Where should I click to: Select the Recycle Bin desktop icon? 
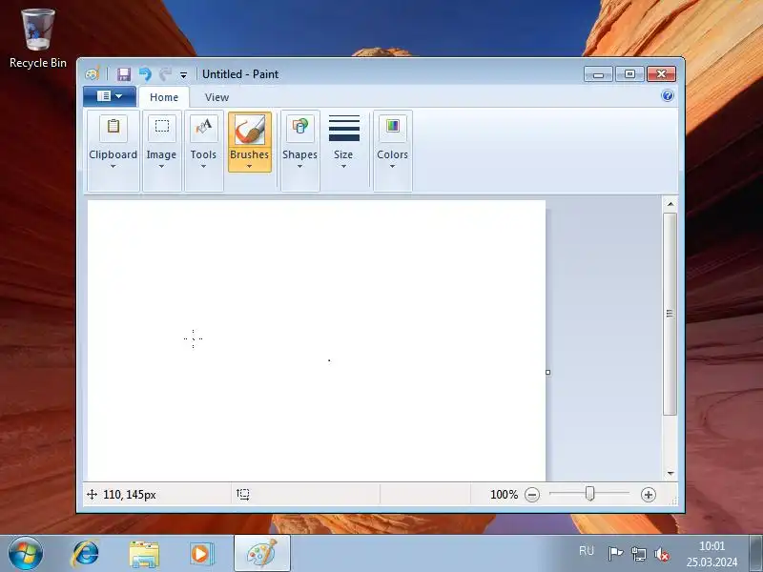coord(38,39)
